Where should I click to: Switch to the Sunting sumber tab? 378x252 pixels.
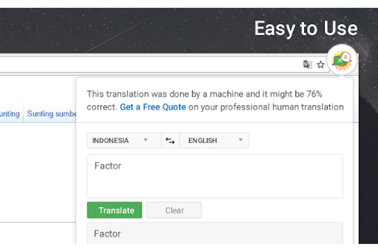(x=52, y=114)
